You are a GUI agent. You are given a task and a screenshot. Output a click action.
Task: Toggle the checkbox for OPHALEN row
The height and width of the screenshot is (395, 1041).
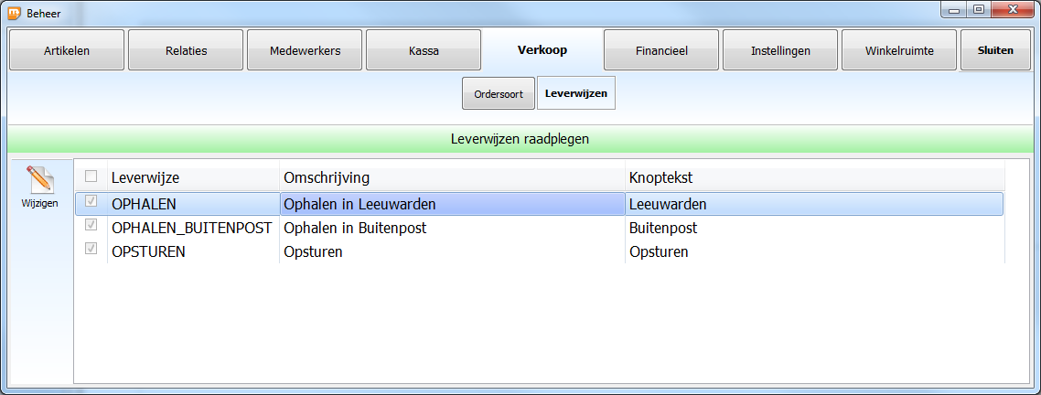91,201
